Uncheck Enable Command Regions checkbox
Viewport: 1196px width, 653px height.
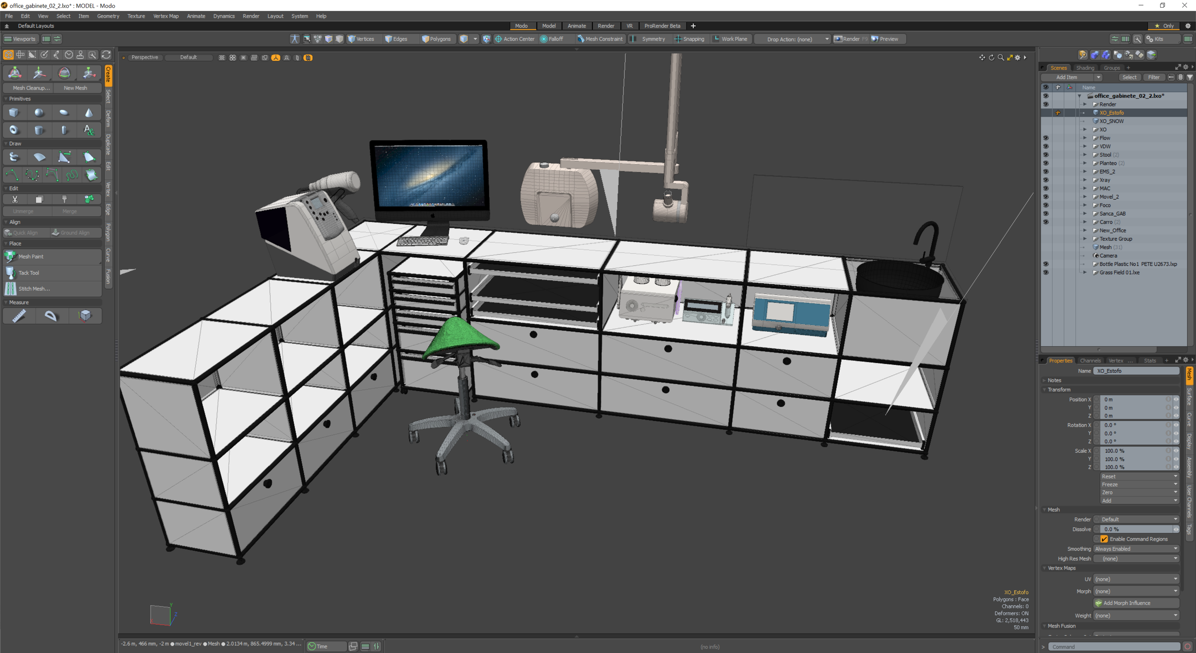[1104, 539]
